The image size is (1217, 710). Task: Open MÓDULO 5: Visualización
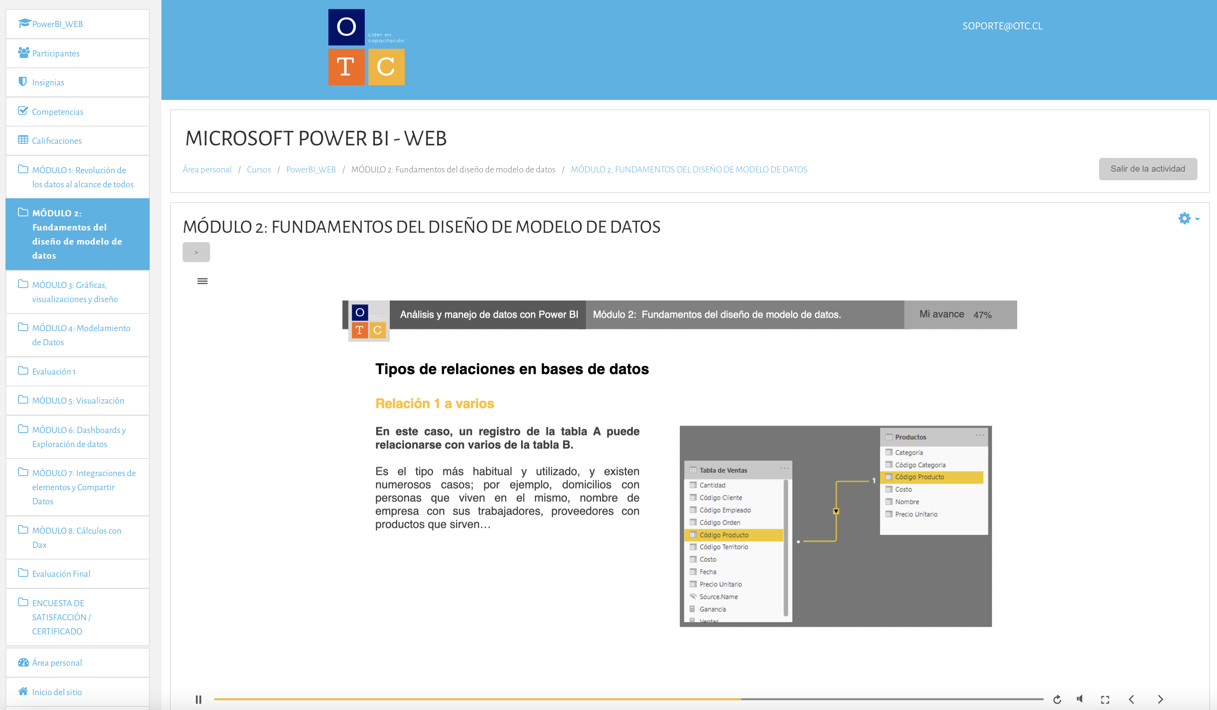pos(77,400)
